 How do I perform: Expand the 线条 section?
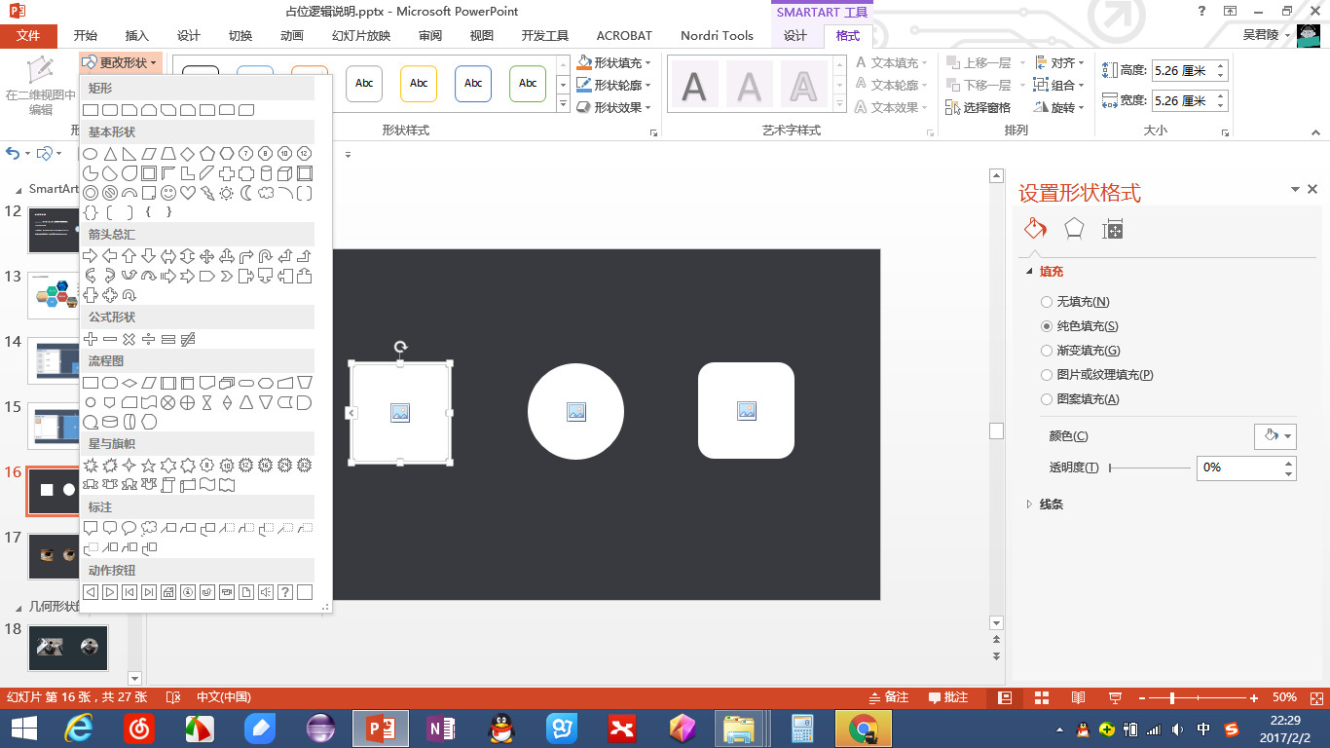1051,505
